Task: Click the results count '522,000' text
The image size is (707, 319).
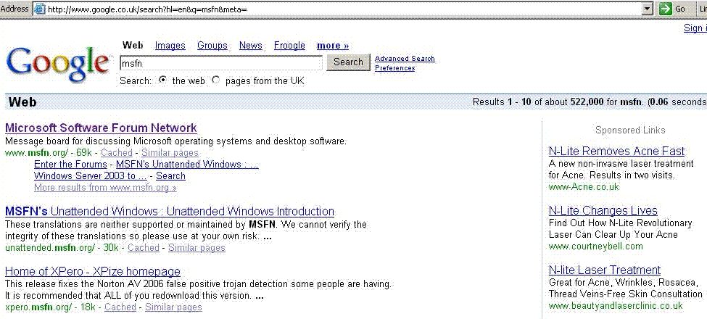Action: [x=587, y=101]
